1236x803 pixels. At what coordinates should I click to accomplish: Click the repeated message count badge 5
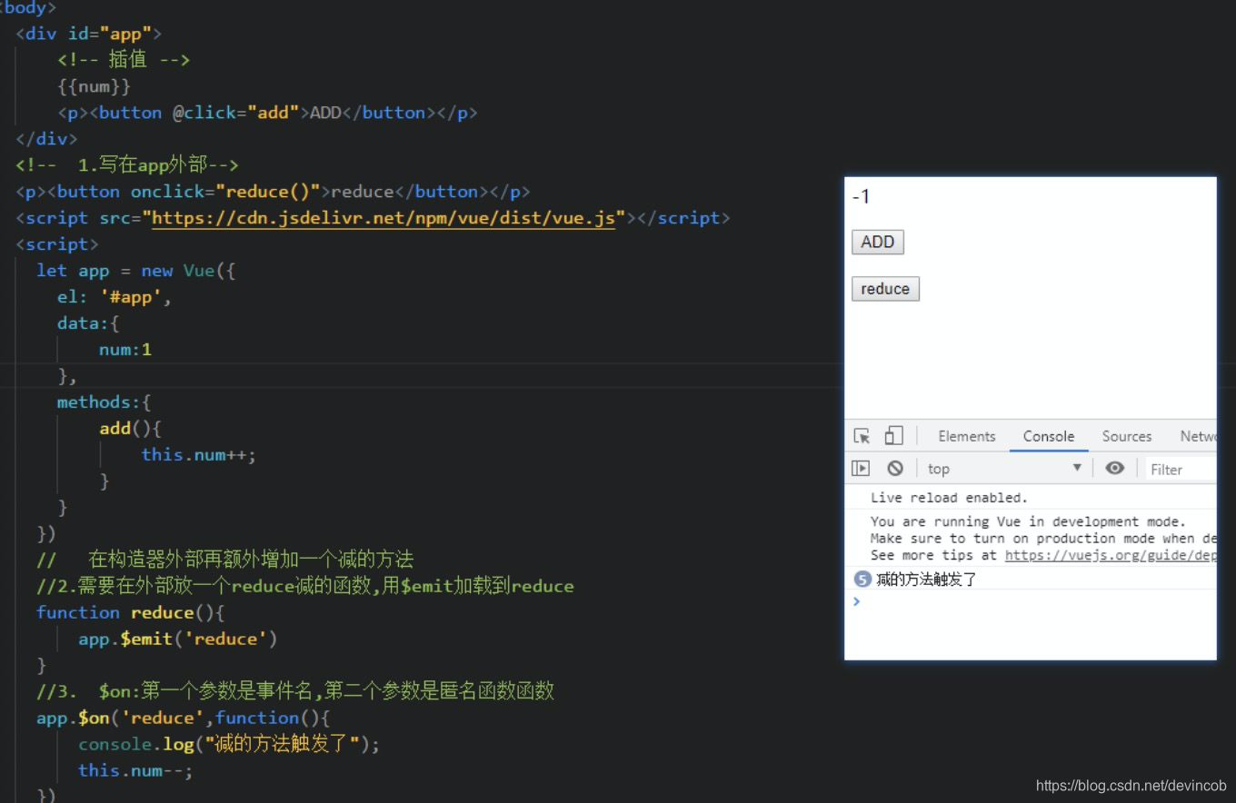pyautogui.click(x=862, y=579)
